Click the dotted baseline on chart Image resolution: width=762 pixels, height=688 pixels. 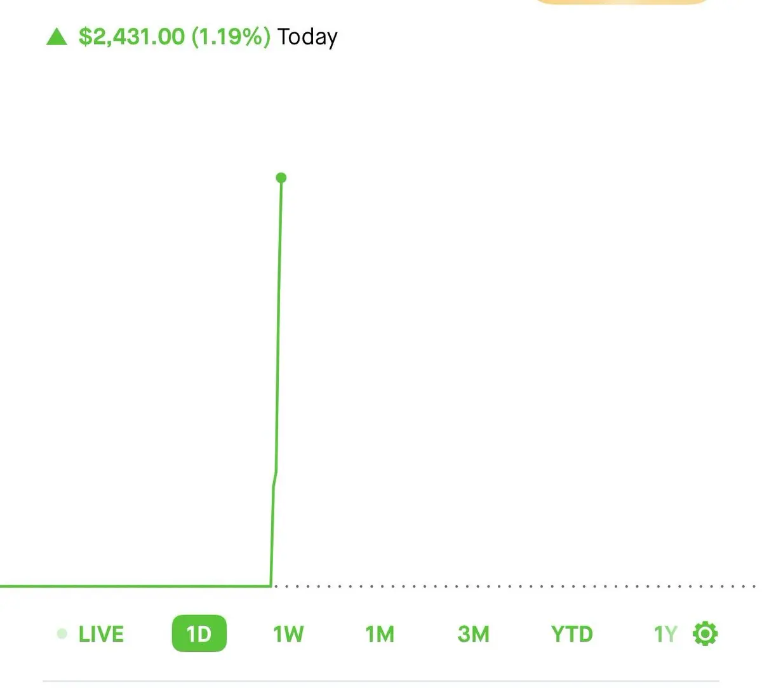514,586
